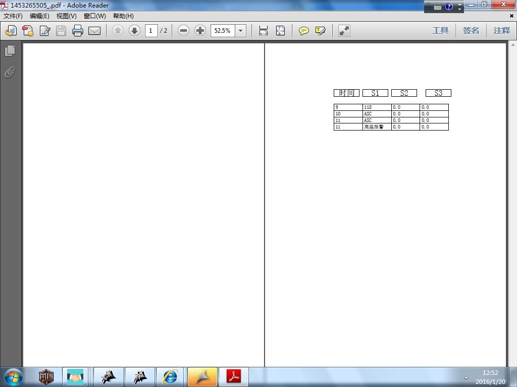The width and height of the screenshot is (517, 387).
Task: Open the page thumbnails panel
Action: 10,50
